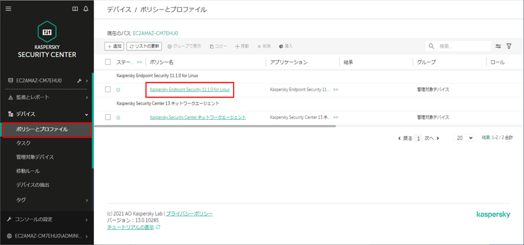Check the Security Center ネットワークエージェント row checkbox

(x=108, y=117)
